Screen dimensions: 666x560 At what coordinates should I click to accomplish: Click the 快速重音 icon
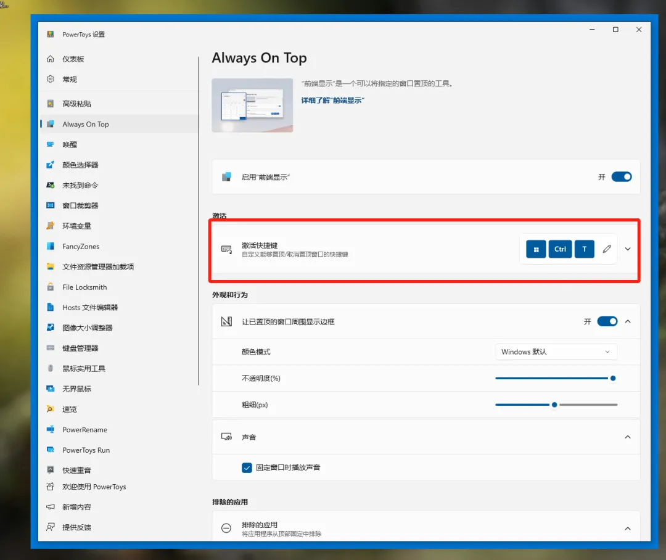(x=50, y=470)
